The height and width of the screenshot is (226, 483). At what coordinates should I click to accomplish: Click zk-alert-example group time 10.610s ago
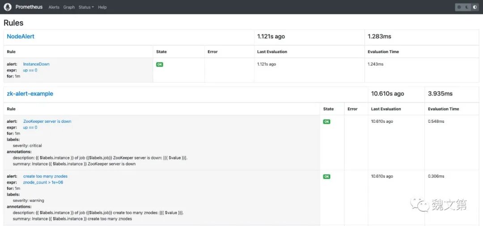(x=387, y=93)
